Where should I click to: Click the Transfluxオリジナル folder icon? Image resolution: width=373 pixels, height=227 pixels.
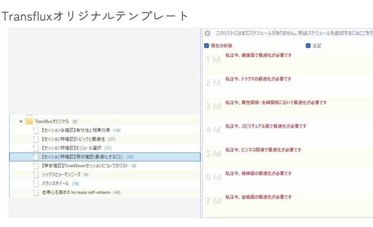coord(29,121)
